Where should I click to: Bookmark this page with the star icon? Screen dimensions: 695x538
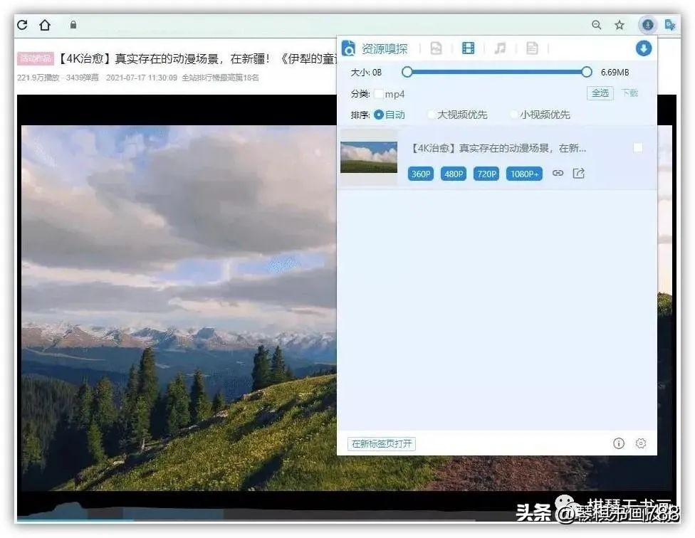(x=620, y=25)
